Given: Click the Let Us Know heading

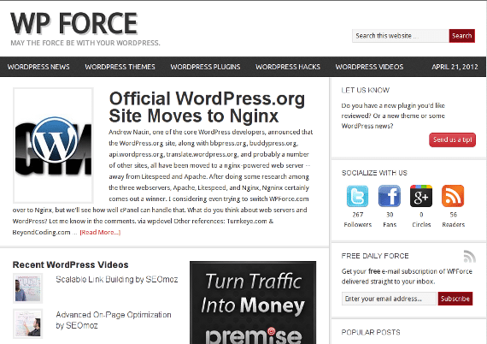Looking at the screenshot, I should coord(366,90).
